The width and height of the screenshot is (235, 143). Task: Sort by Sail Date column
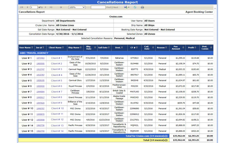click(109, 47)
